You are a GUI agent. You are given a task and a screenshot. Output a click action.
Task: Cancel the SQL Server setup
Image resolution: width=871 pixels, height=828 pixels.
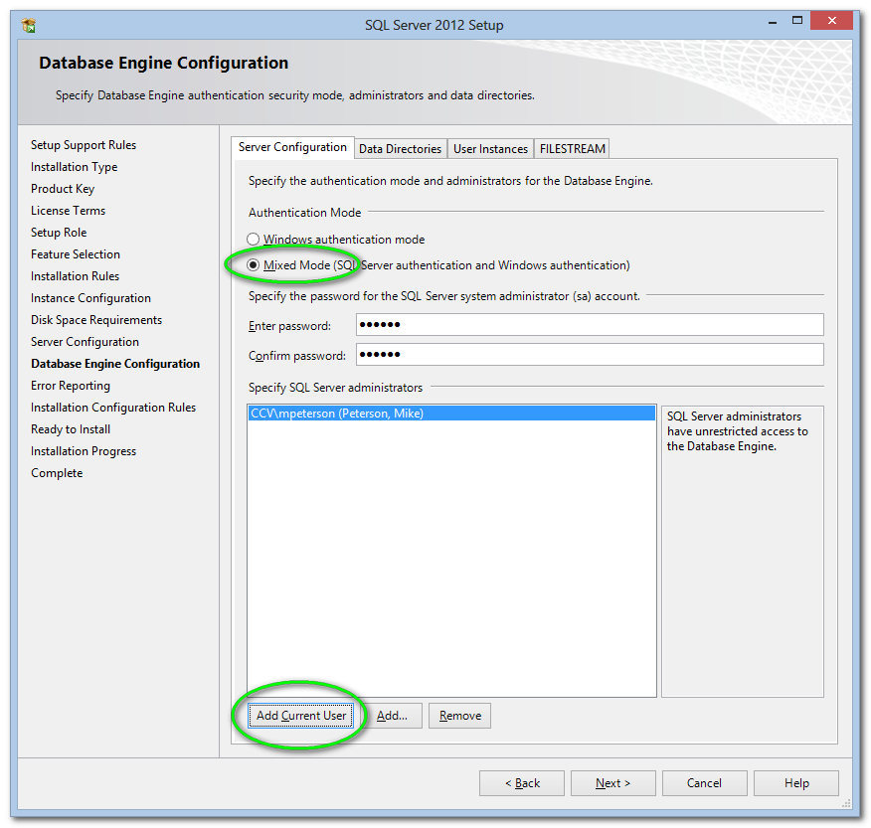704,783
